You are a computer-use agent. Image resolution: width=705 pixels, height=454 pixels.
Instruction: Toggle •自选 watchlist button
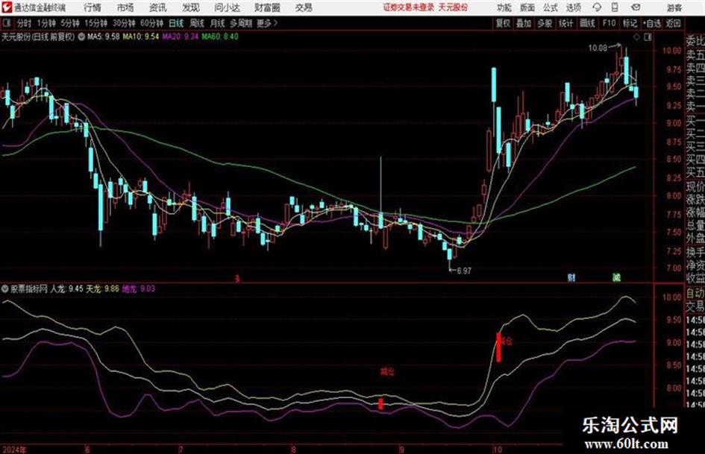pyautogui.click(x=651, y=23)
